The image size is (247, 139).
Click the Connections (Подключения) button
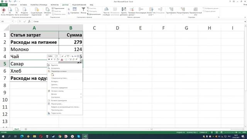click(x=58, y=8)
